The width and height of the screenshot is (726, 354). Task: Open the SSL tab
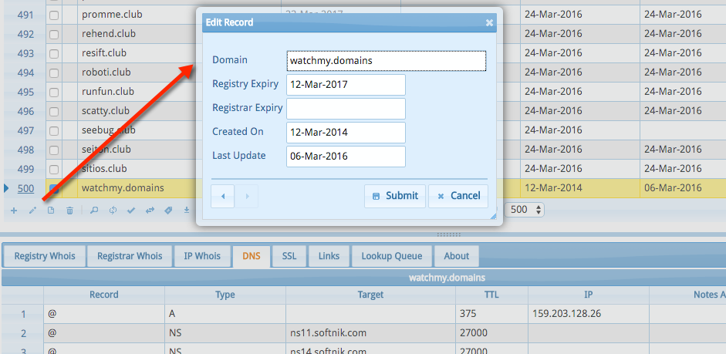click(x=289, y=256)
